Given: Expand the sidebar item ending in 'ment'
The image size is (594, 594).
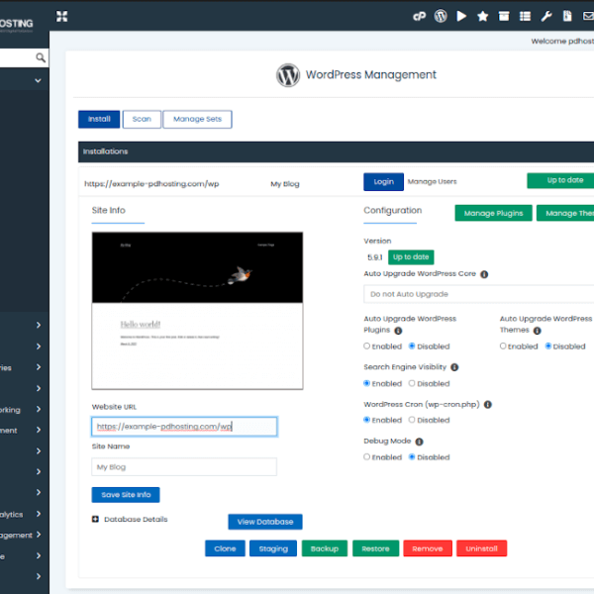Looking at the screenshot, I should click(x=39, y=430).
